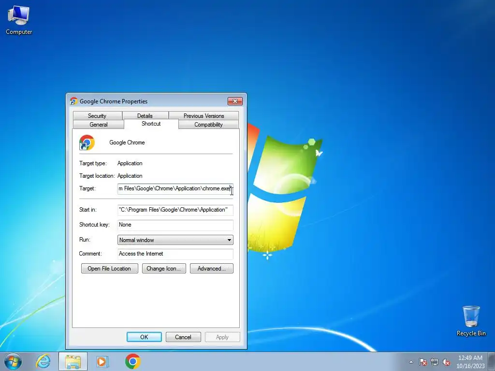The image size is (495, 371).
Task: Open the clock showing 12:49 AM
Action: tap(470, 362)
